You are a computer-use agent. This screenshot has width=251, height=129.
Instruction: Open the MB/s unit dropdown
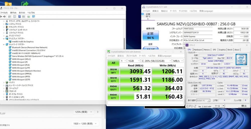click(178, 61)
